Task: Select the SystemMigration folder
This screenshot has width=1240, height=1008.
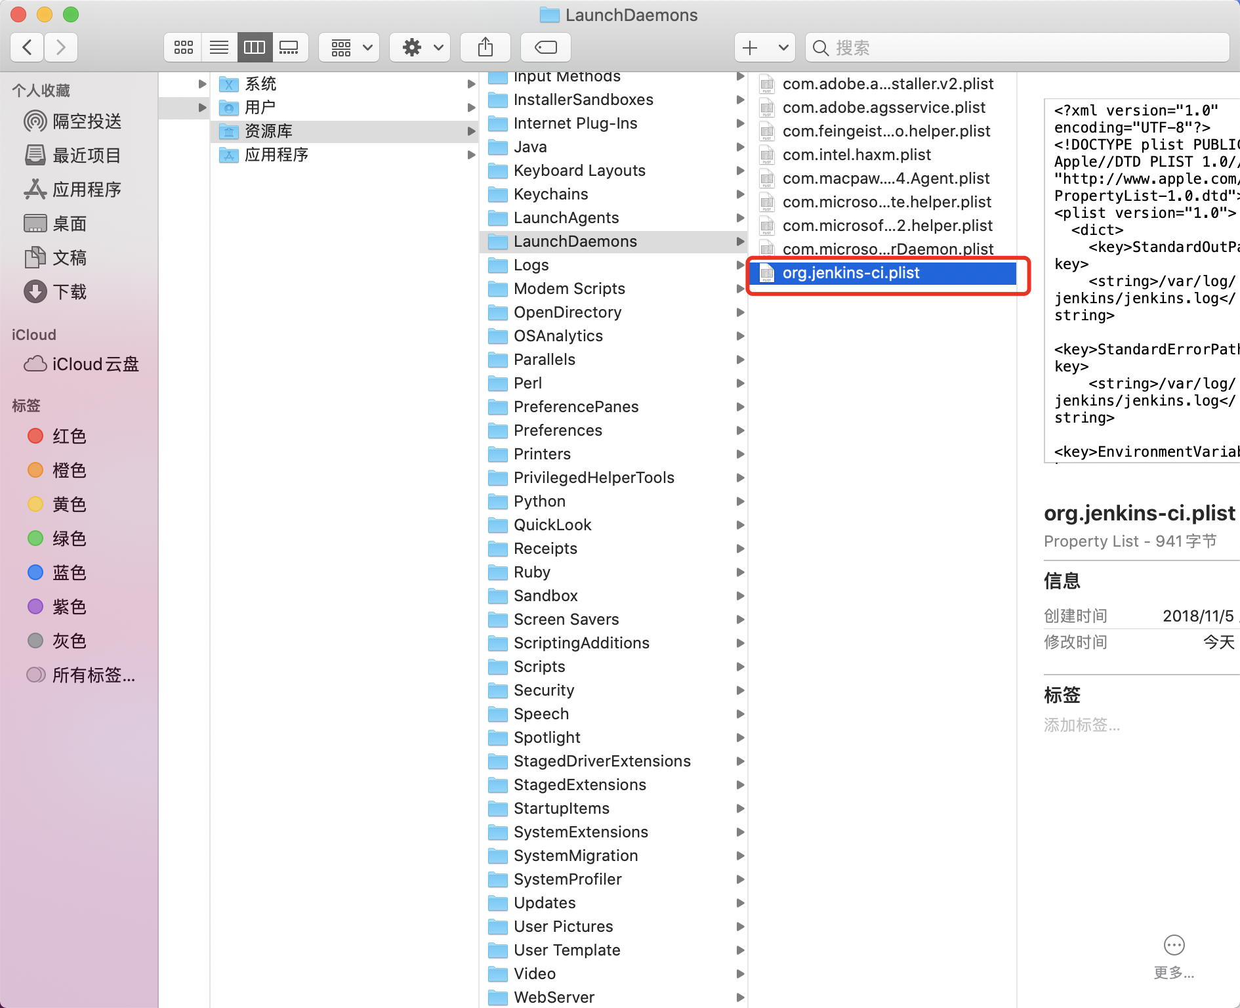Action: 613,856
